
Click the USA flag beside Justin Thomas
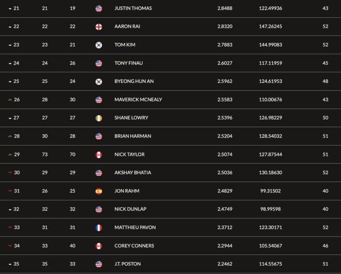coord(99,8)
